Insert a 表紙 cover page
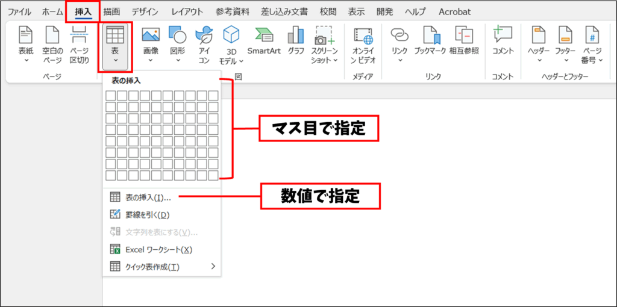The image size is (617, 307). click(x=27, y=45)
